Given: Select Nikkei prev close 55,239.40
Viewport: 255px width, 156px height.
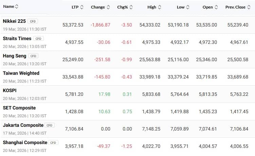Looking at the screenshot, I should pyautogui.click(x=238, y=25).
